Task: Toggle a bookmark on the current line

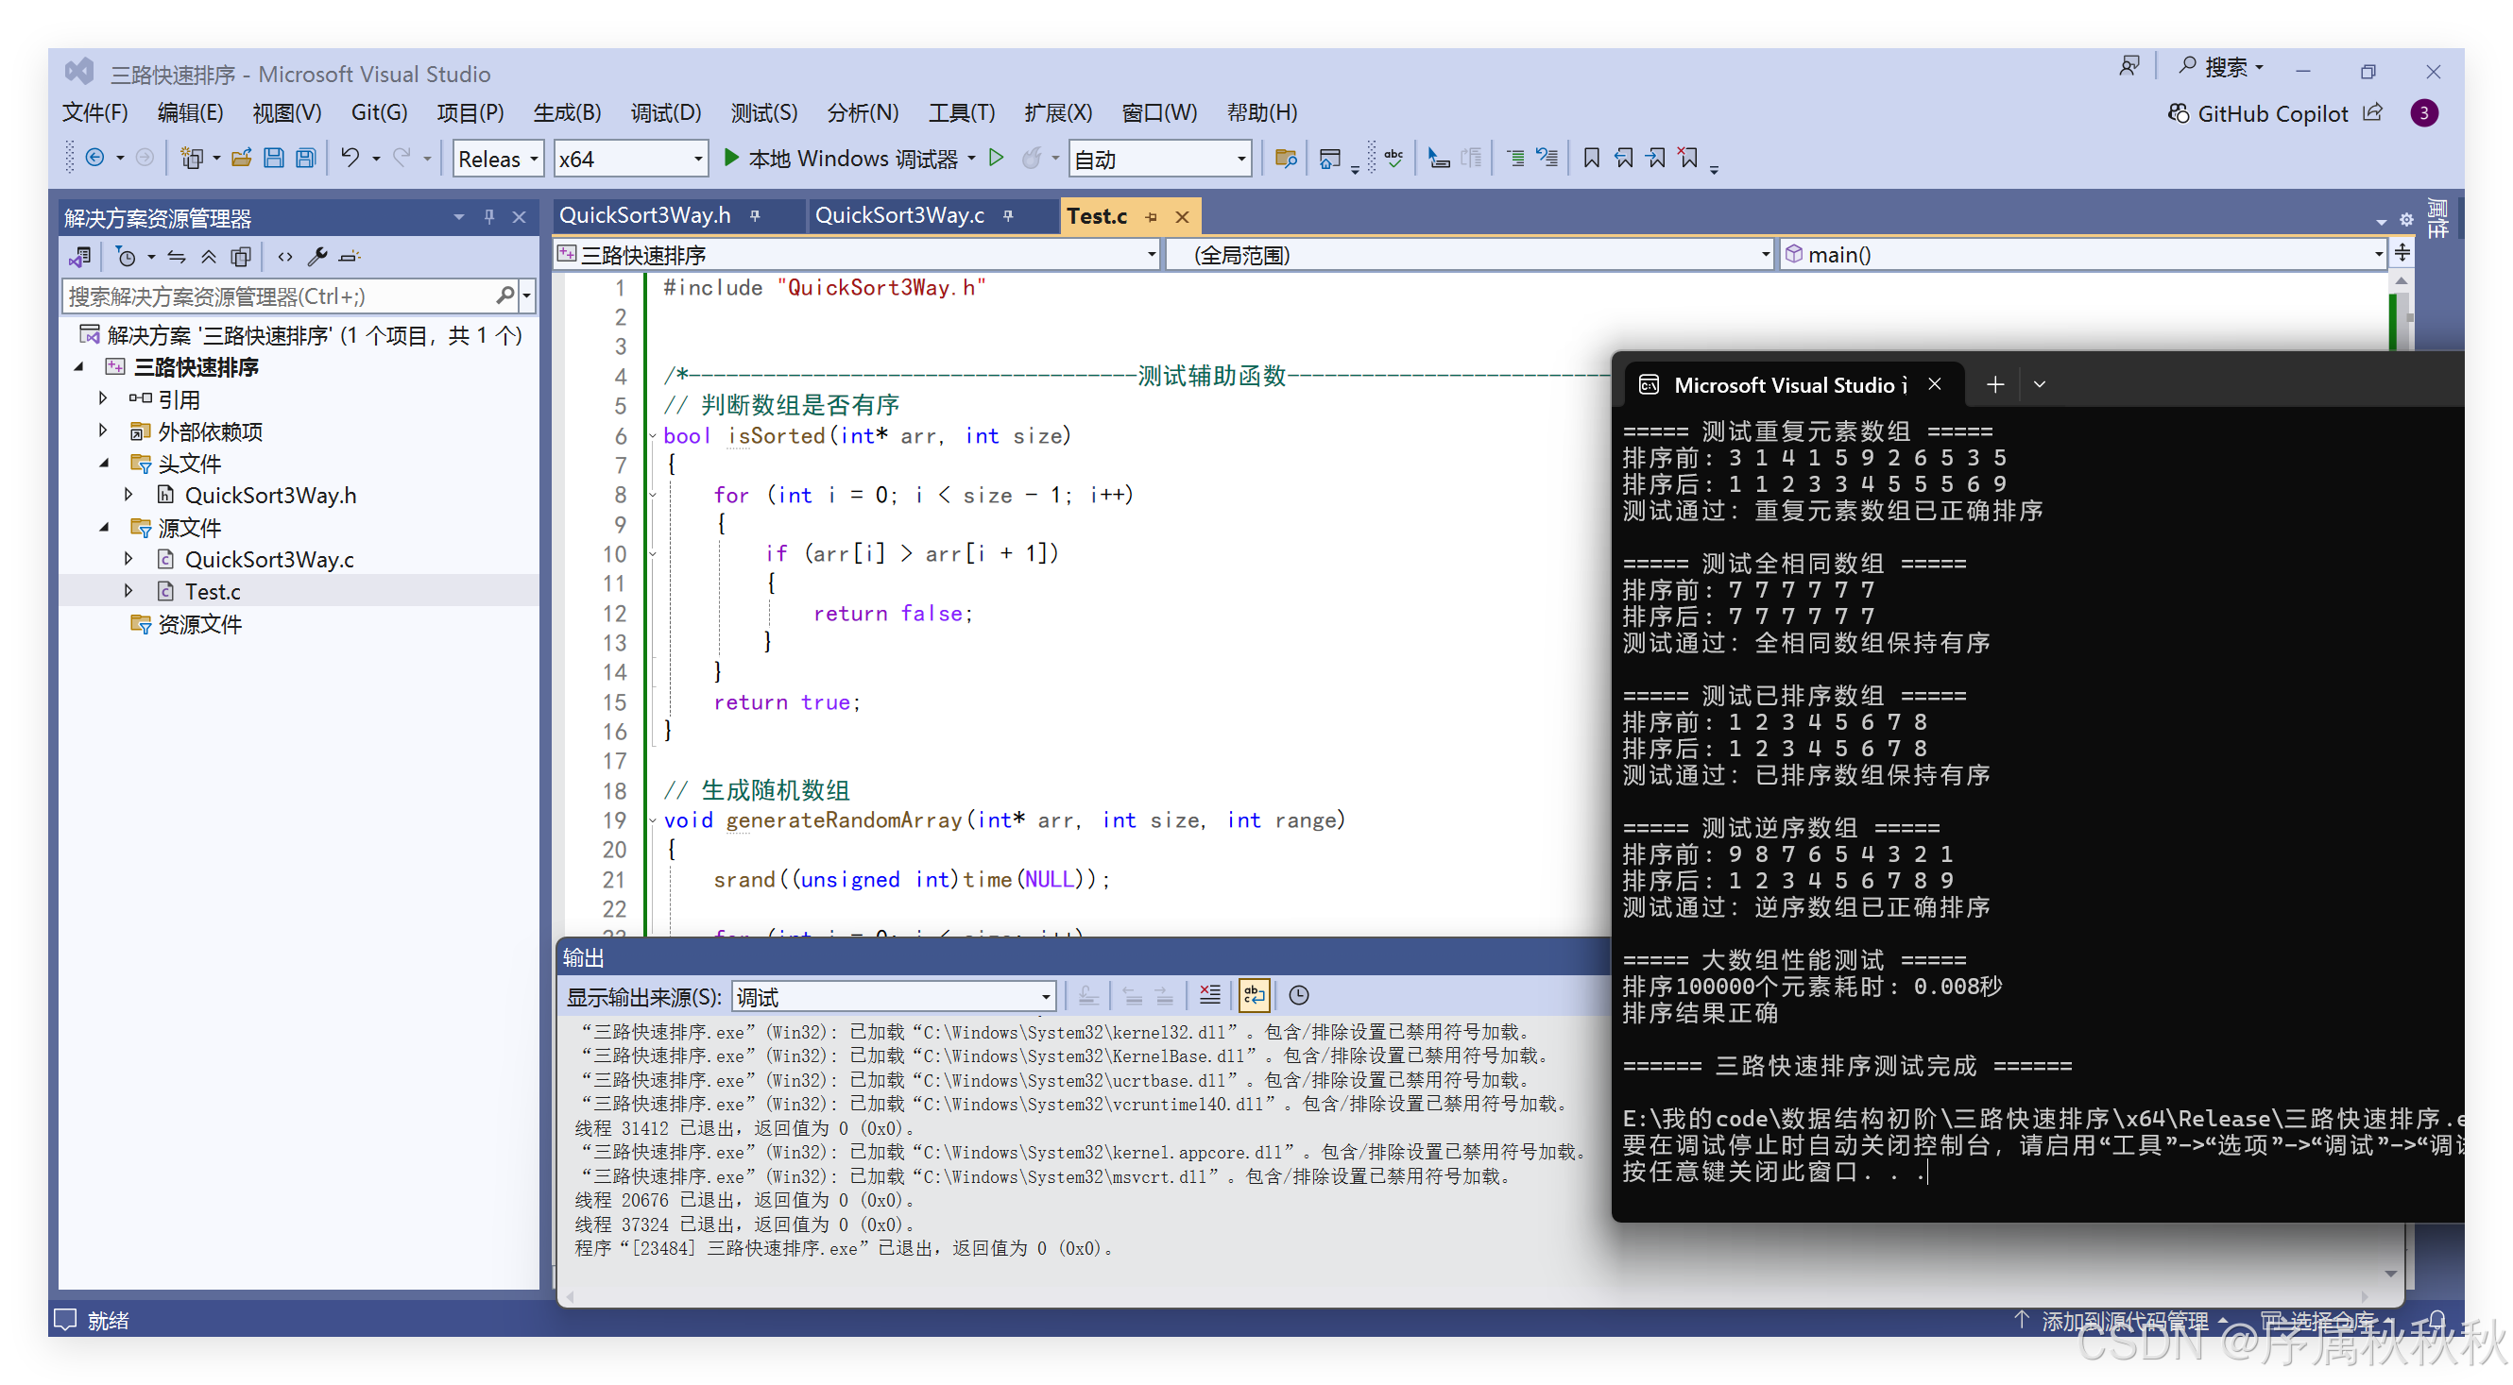Action: (1591, 158)
